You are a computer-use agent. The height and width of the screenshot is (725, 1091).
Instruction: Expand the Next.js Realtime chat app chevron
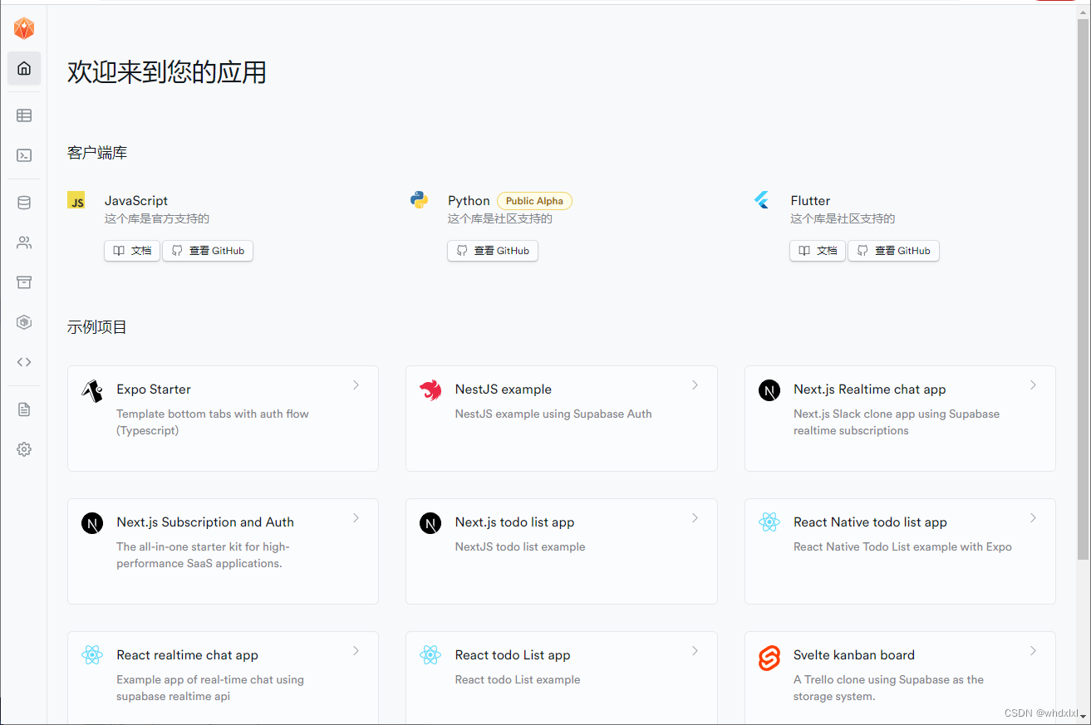pos(1033,385)
